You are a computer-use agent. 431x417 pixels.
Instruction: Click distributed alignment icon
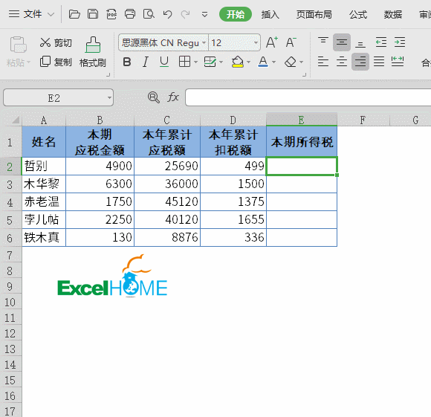coord(398,61)
